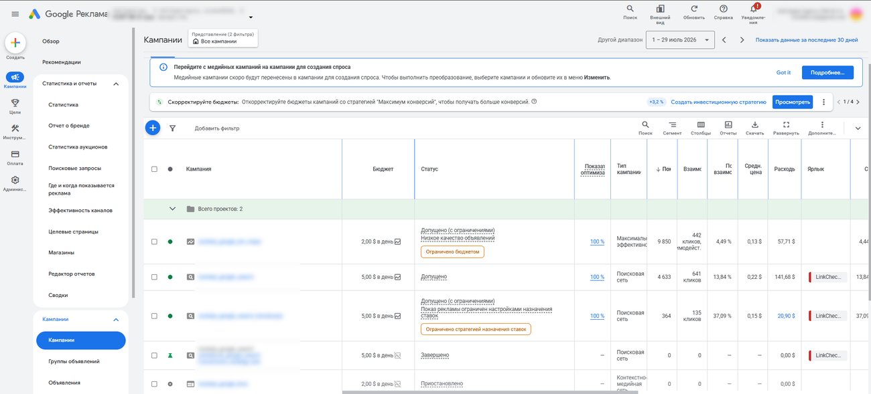Click the Подробнее... button

827,72
